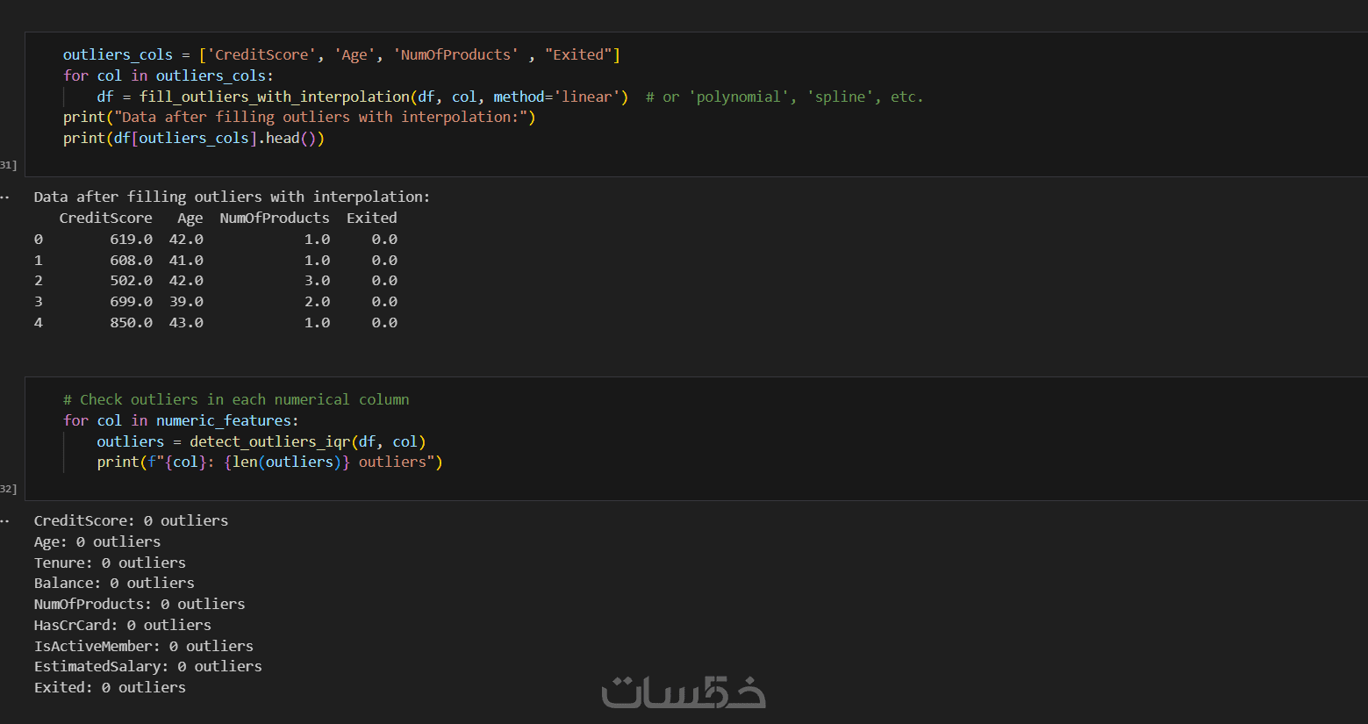The height and width of the screenshot is (724, 1368).
Task: Click execution count 32 label
Action: click(8, 489)
